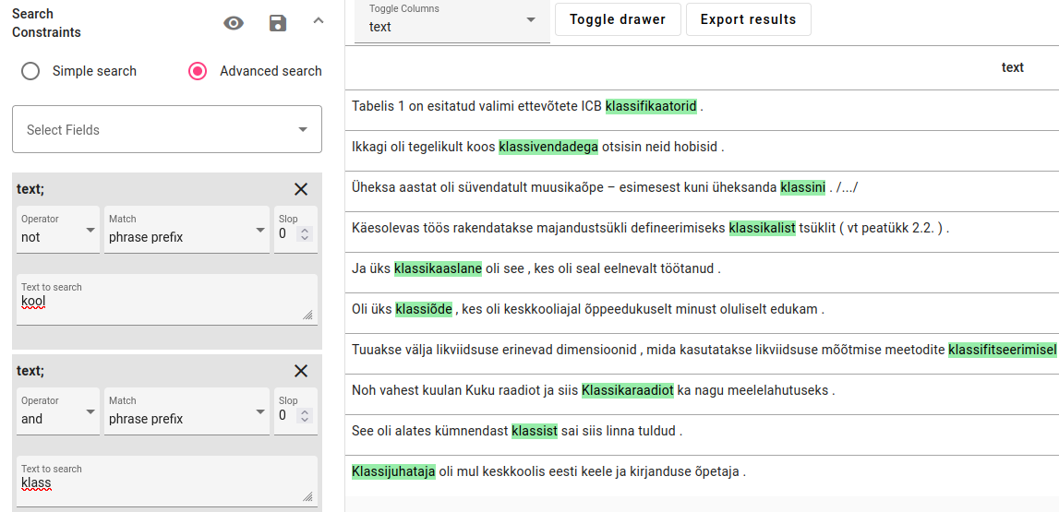Open the Match dropdown in the first constraint
Image resolution: width=1059 pixels, height=512 pixels.
(x=187, y=231)
